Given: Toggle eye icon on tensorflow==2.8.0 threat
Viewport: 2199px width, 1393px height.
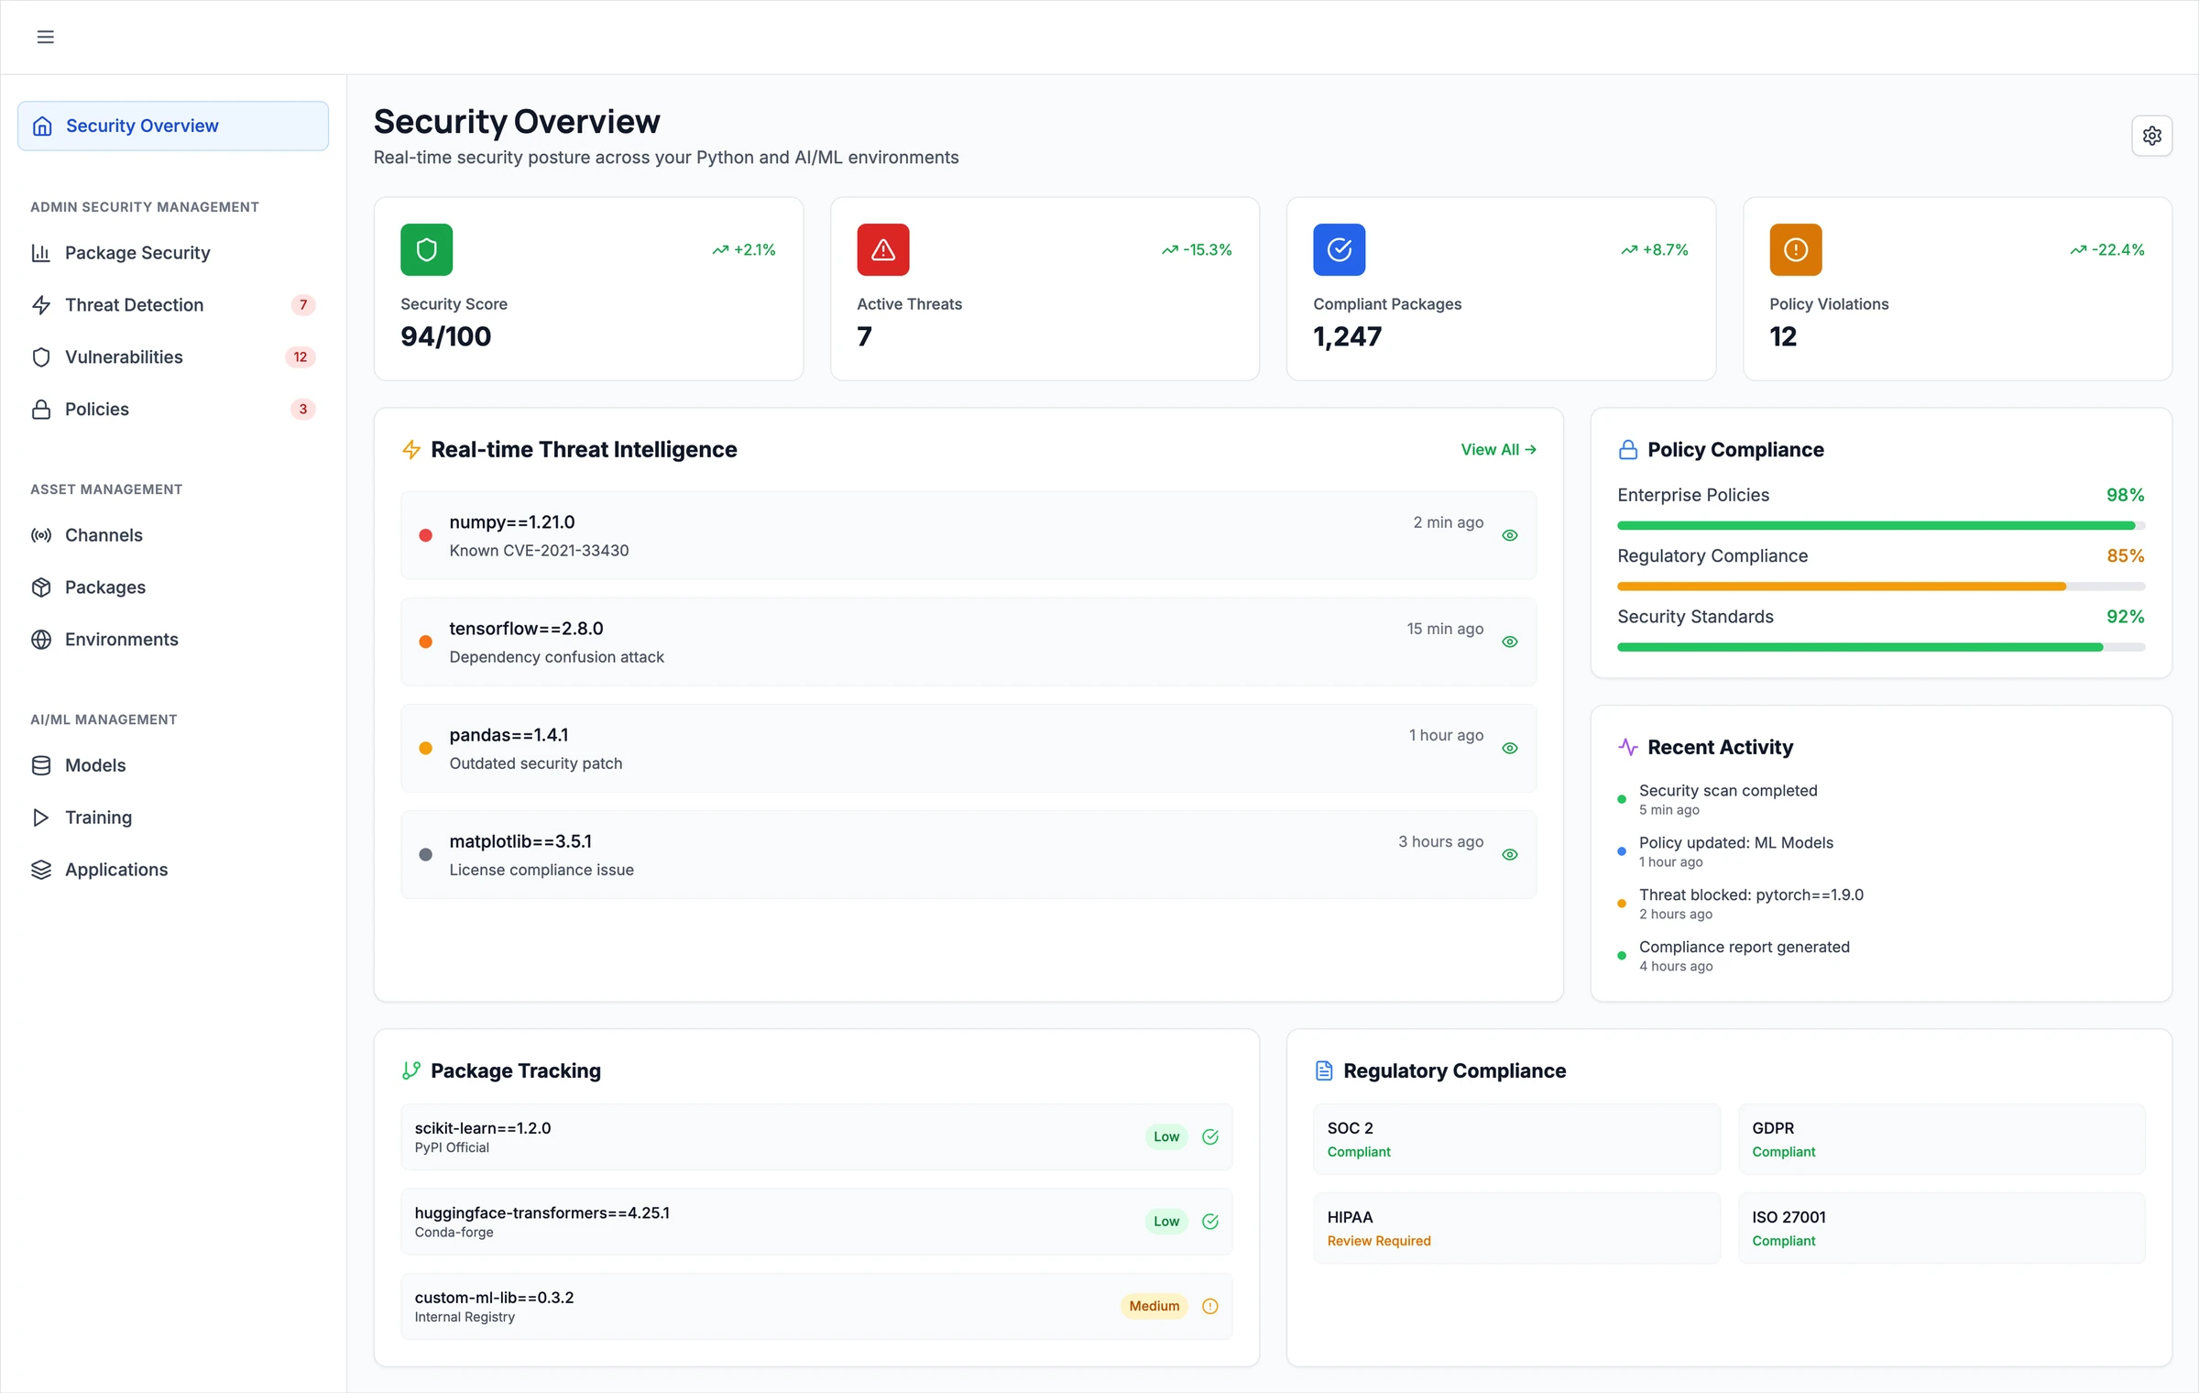Looking at the screenshot, I should pyautogui.click(x=1510, y=642).
